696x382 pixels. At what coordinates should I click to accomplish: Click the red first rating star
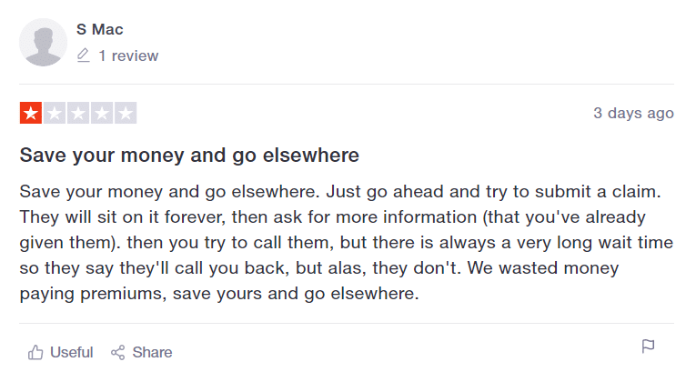[31, 113]
